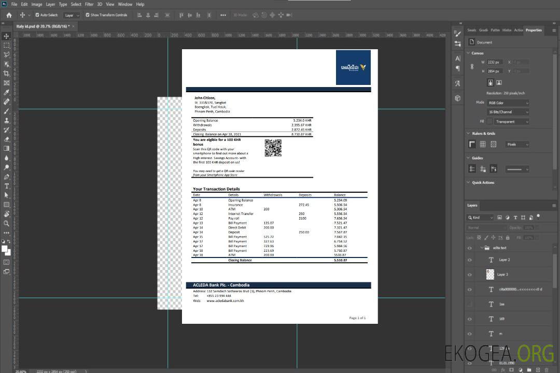The image size is (560, 373).
Task: Click the foreground color swatch
Action: tap(5, 249)
